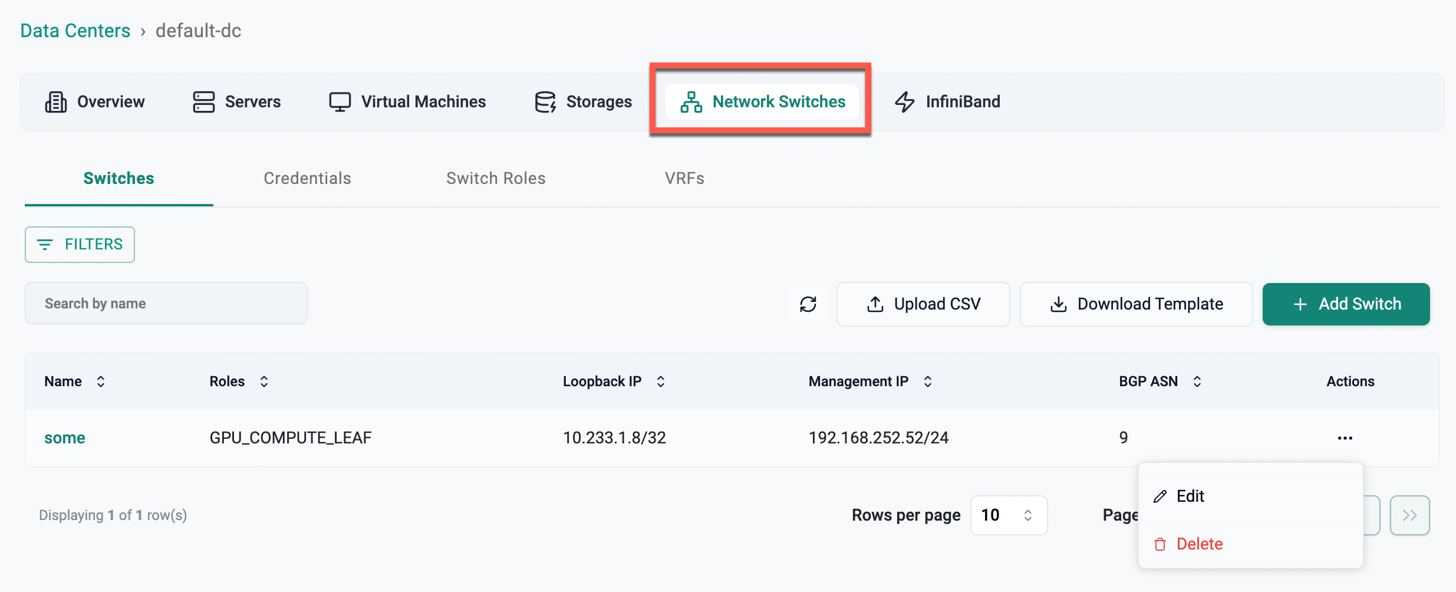The width and height of the screenshot is (1456, 592).
Task: Open the Rows per page selector
Action: [1009, 515]
